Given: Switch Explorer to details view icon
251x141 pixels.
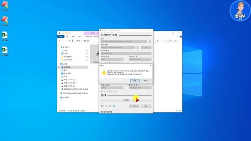Looking at the screenshot, I should click(177, 110).
